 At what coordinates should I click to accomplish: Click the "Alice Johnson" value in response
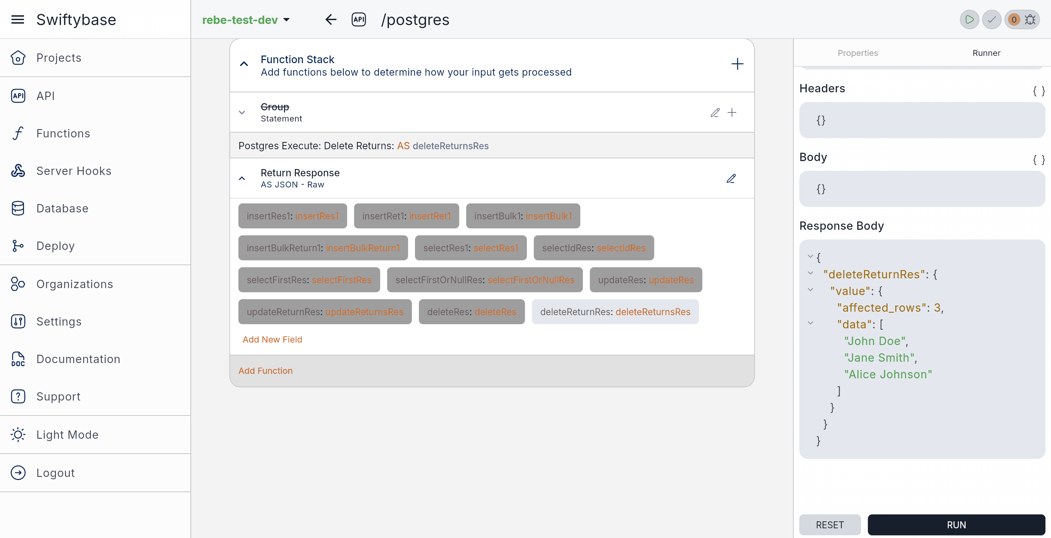click(x=888, y=374)
